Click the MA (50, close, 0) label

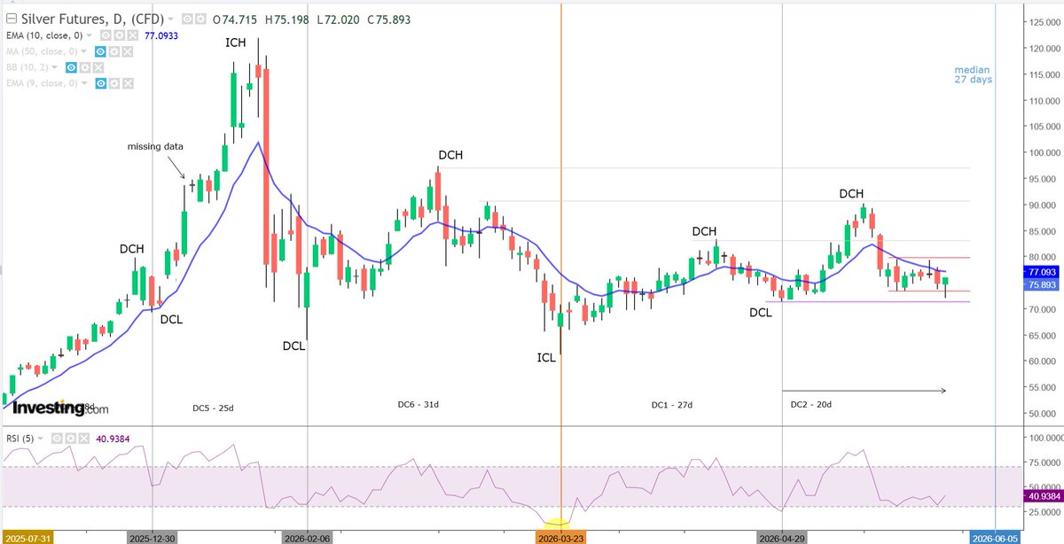coord(42,52)
